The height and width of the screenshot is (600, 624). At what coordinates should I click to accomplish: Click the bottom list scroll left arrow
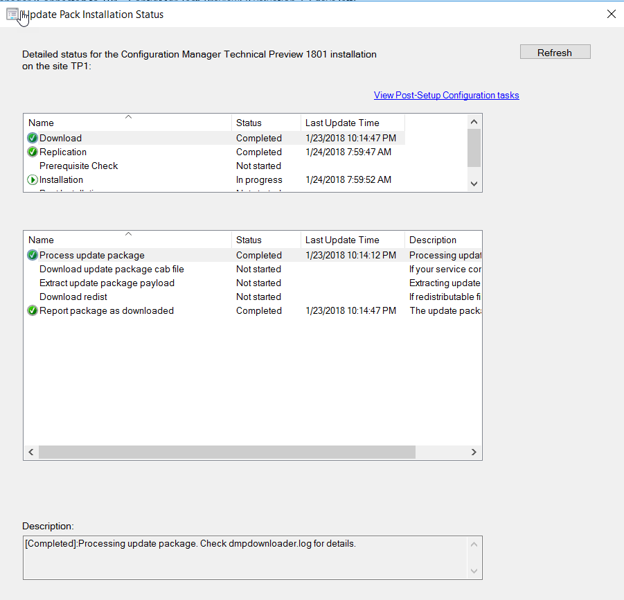pos(31,452)
